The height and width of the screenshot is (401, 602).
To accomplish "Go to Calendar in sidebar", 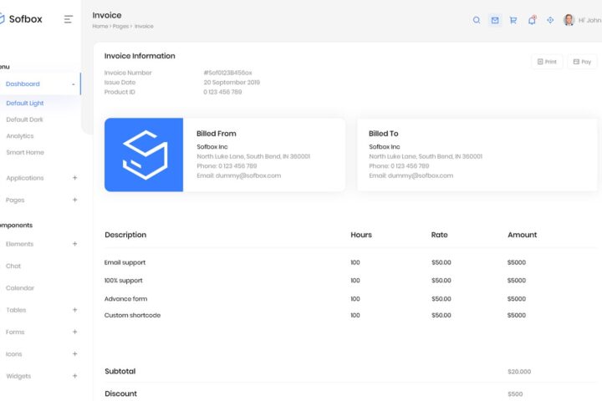I will point(20,288).
